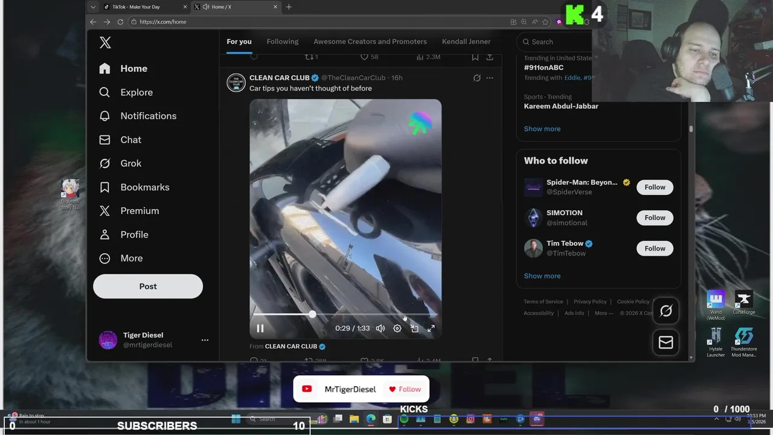Share the previous post above

point(490,57)
